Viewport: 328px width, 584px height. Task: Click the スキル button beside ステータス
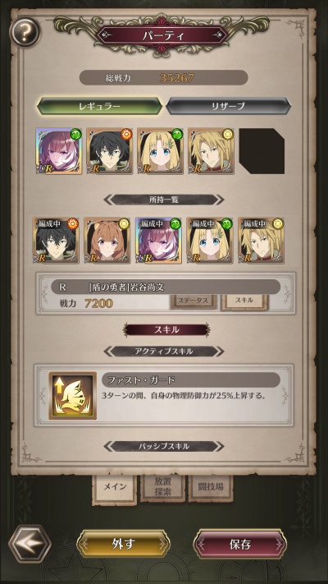(x=244, y=301)
